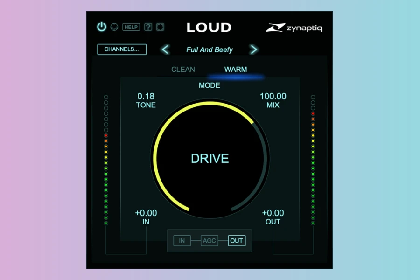The height and width of the screenshot is (280, 420).
Task: Click the OUT gain value +0.00
Action: tap(273, 213)
